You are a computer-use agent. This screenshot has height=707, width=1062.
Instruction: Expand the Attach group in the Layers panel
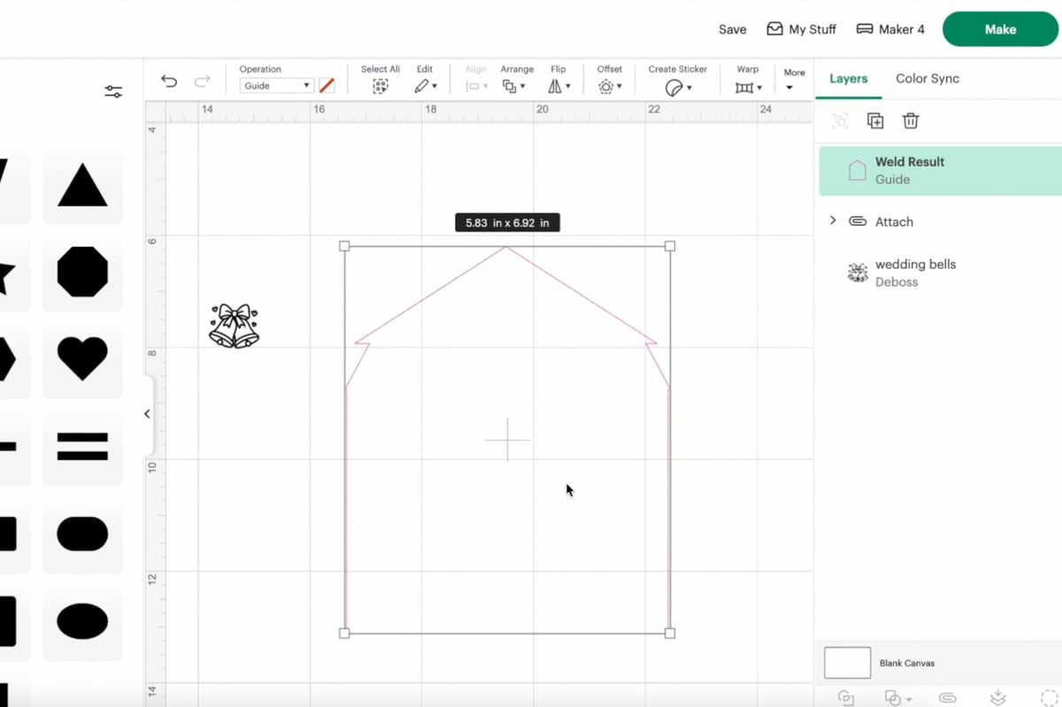pyautogui.click(x=833, y=221)
